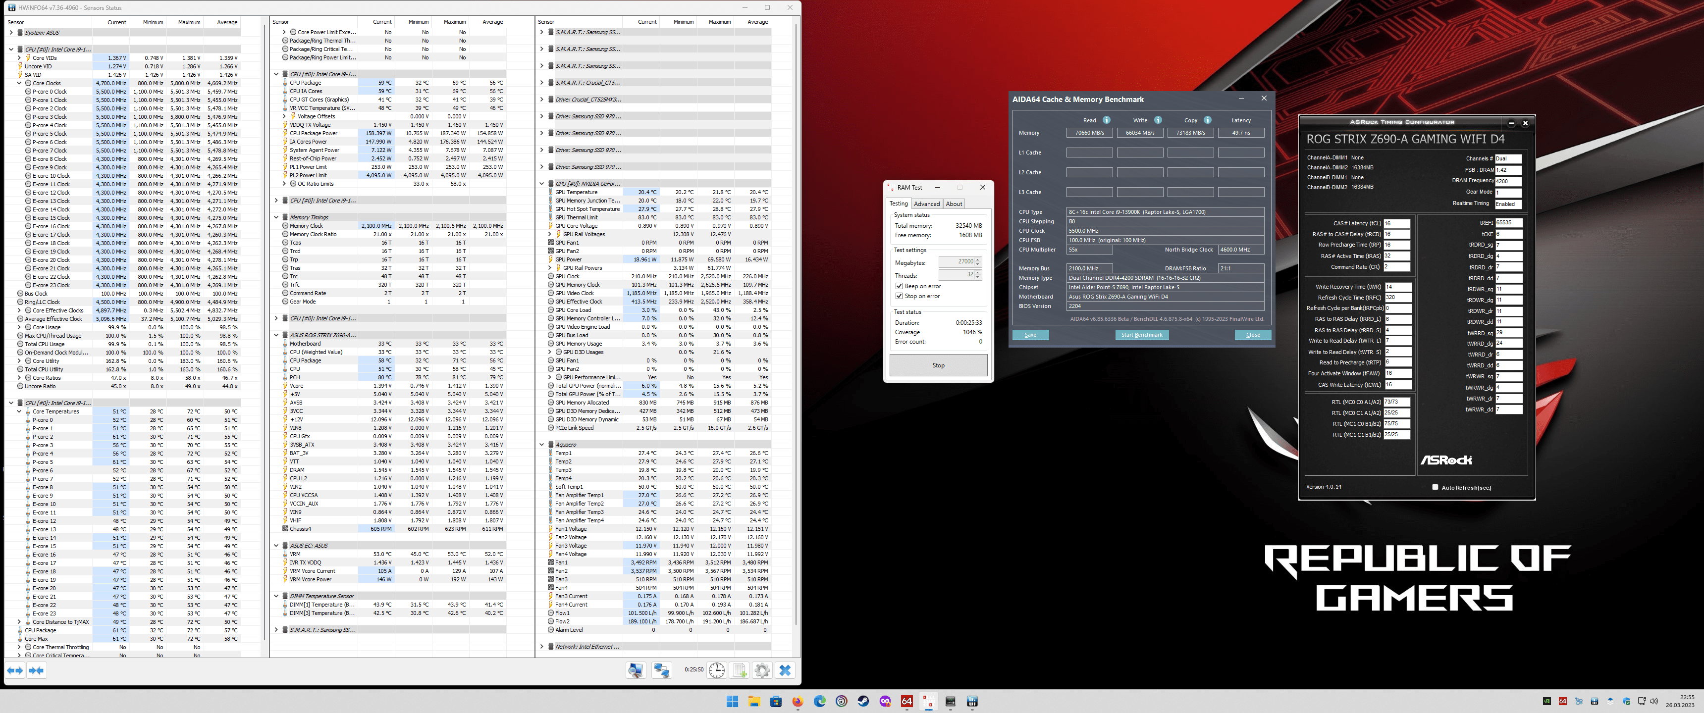Screen dimensions: 1704x713
Task: Collapse DIMM Temperature Sensor group
Action: (276, 596)
